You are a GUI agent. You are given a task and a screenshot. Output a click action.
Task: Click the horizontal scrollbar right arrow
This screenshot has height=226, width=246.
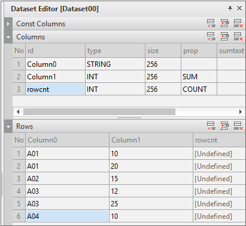coord(241,112)
